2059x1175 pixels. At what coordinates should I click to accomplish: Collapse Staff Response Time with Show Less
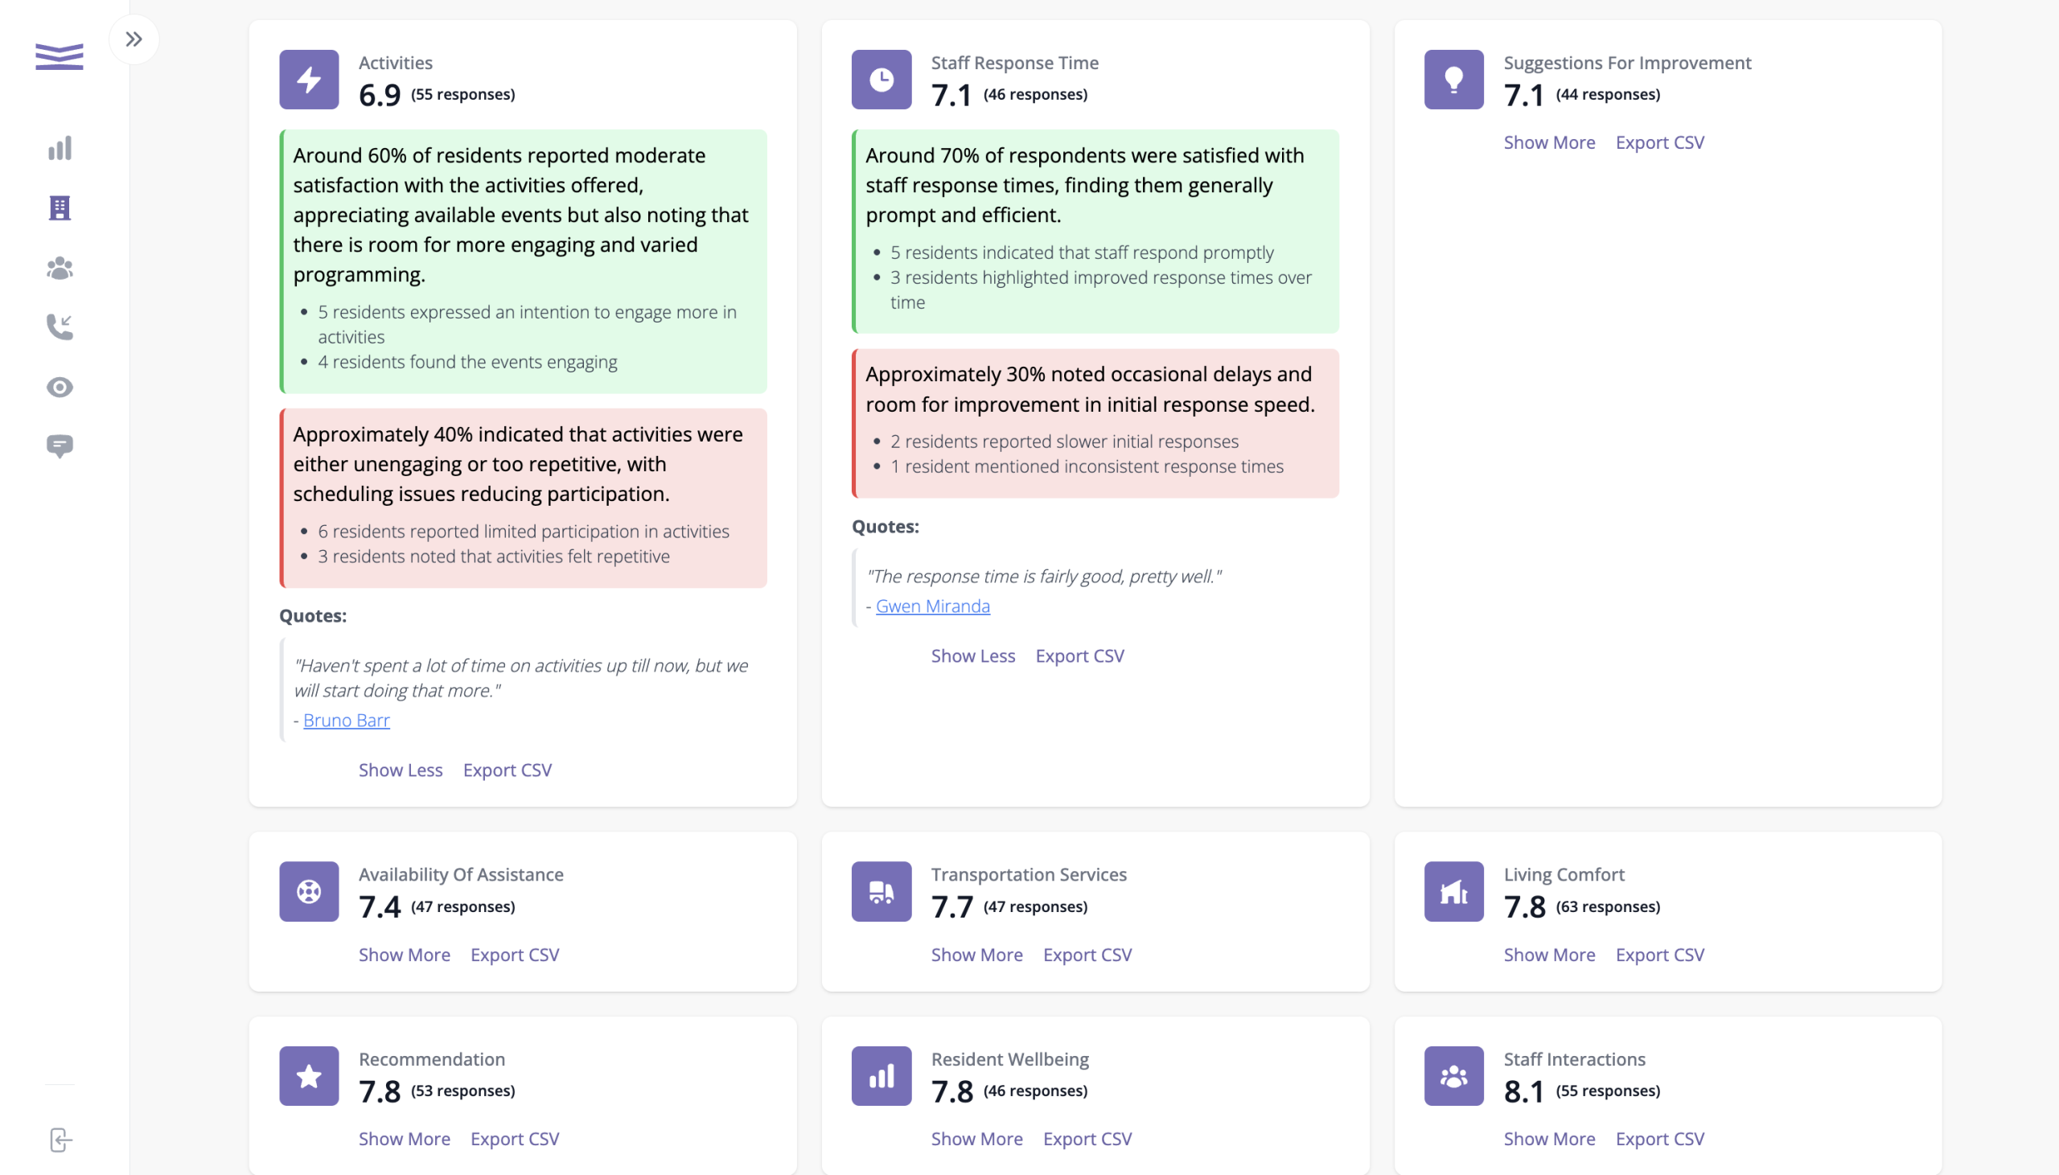pos(972,656)
